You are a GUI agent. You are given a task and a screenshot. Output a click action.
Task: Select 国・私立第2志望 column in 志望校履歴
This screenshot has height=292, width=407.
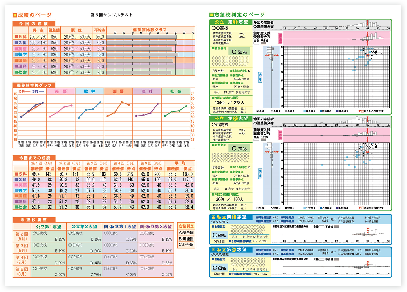click(156, 226)
